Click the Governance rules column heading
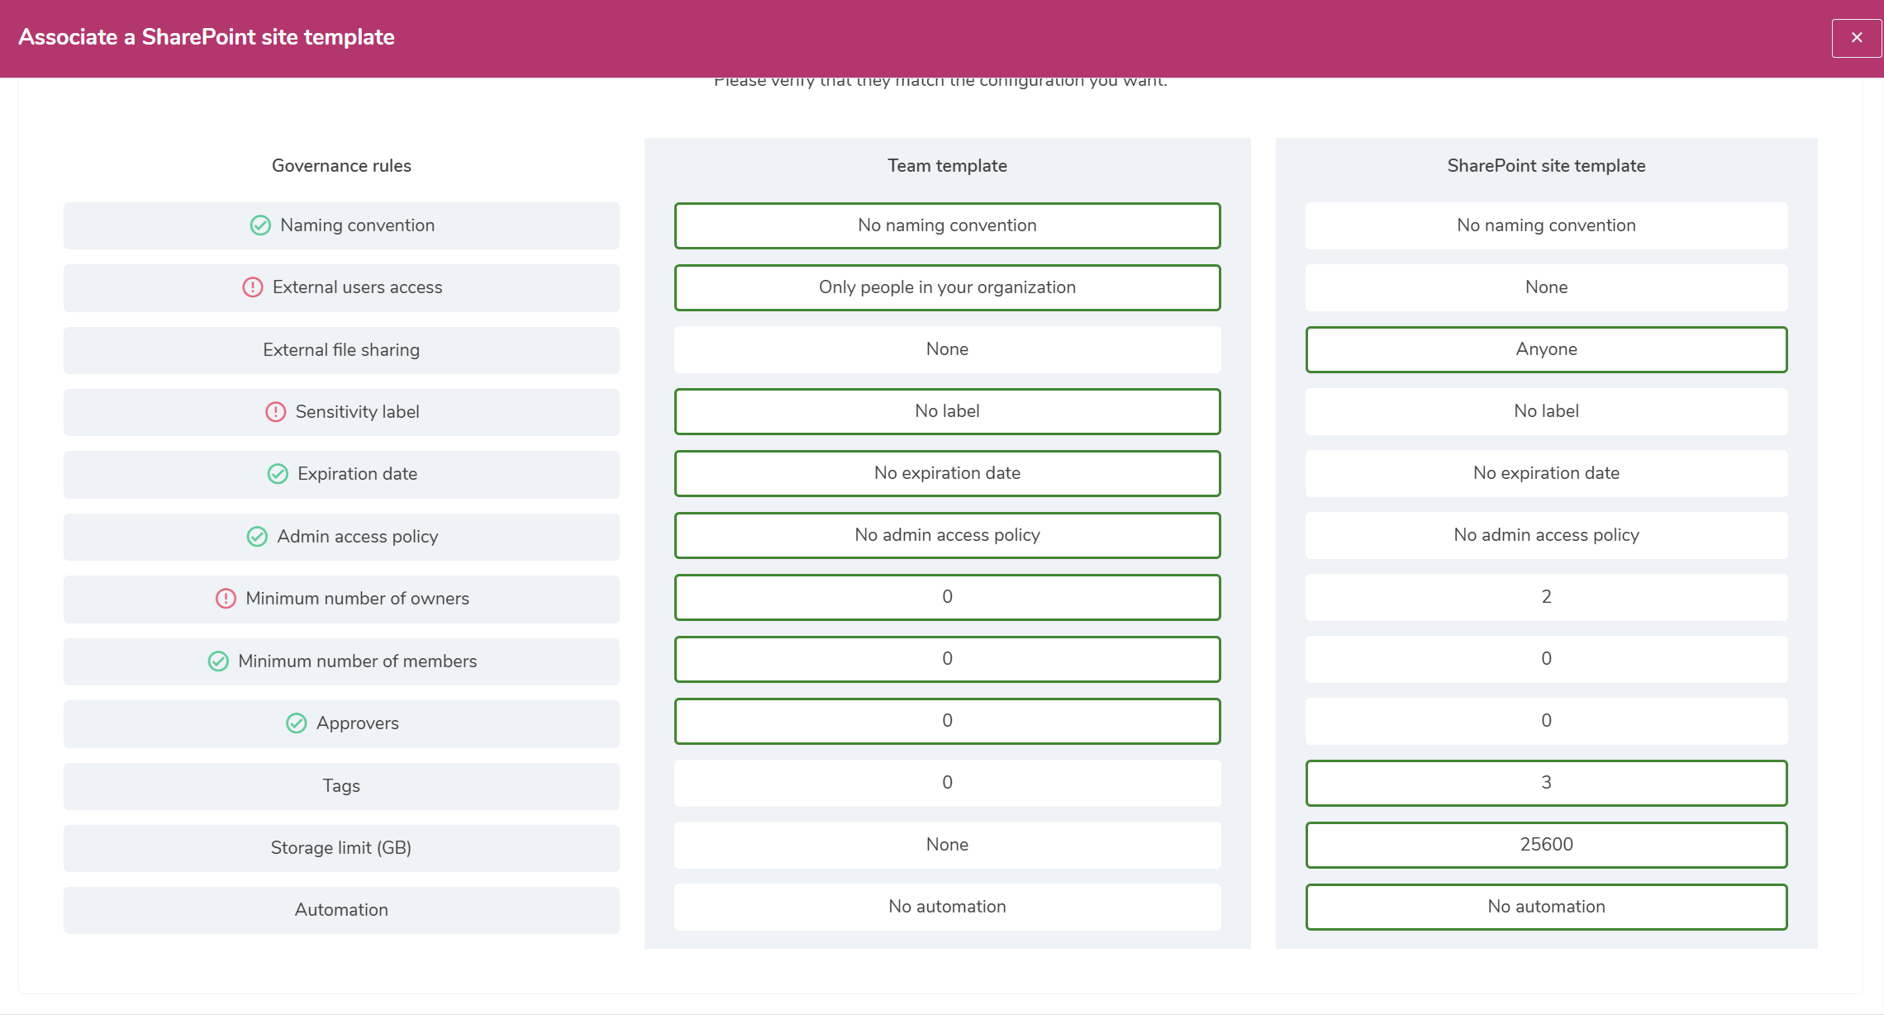Viewport: 1884px width, 1019px height. tap(341, 166)
